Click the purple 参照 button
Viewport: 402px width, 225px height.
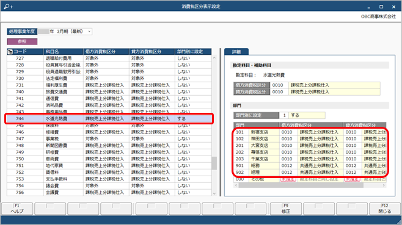pyautogui.click(x=22, y=41)
